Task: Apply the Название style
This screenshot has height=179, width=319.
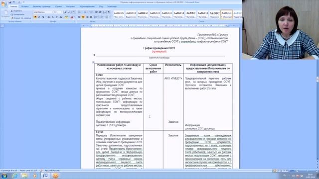Action: (x=214, y=14)
